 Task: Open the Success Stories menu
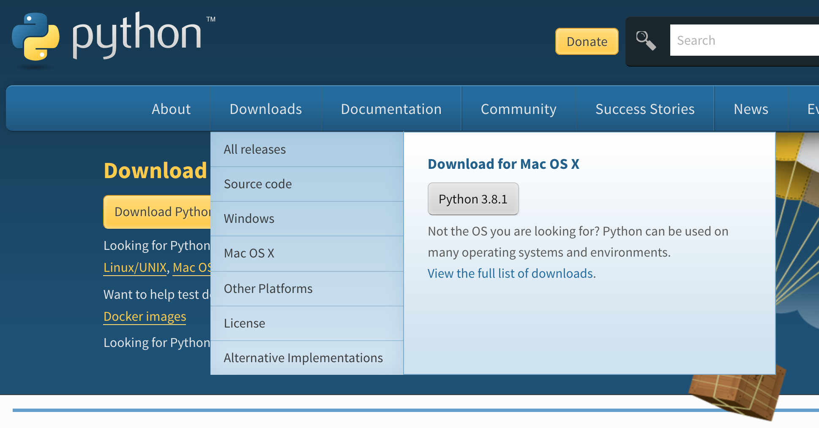645,109
